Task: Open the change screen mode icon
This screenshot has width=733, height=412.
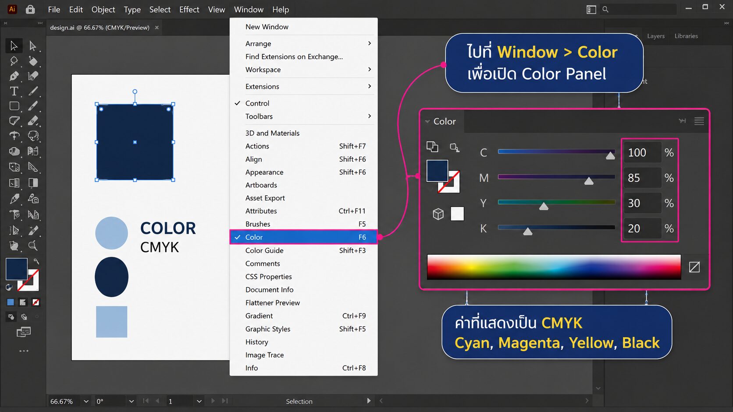Action: pyautogui.click(x=23, y=332)
